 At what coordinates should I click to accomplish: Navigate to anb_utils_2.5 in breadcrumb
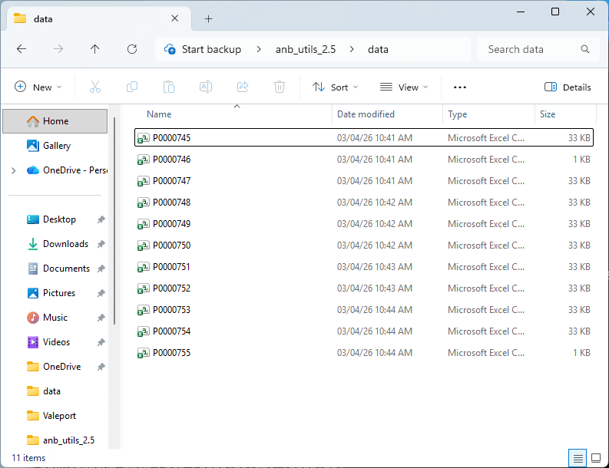pos(305,49)
